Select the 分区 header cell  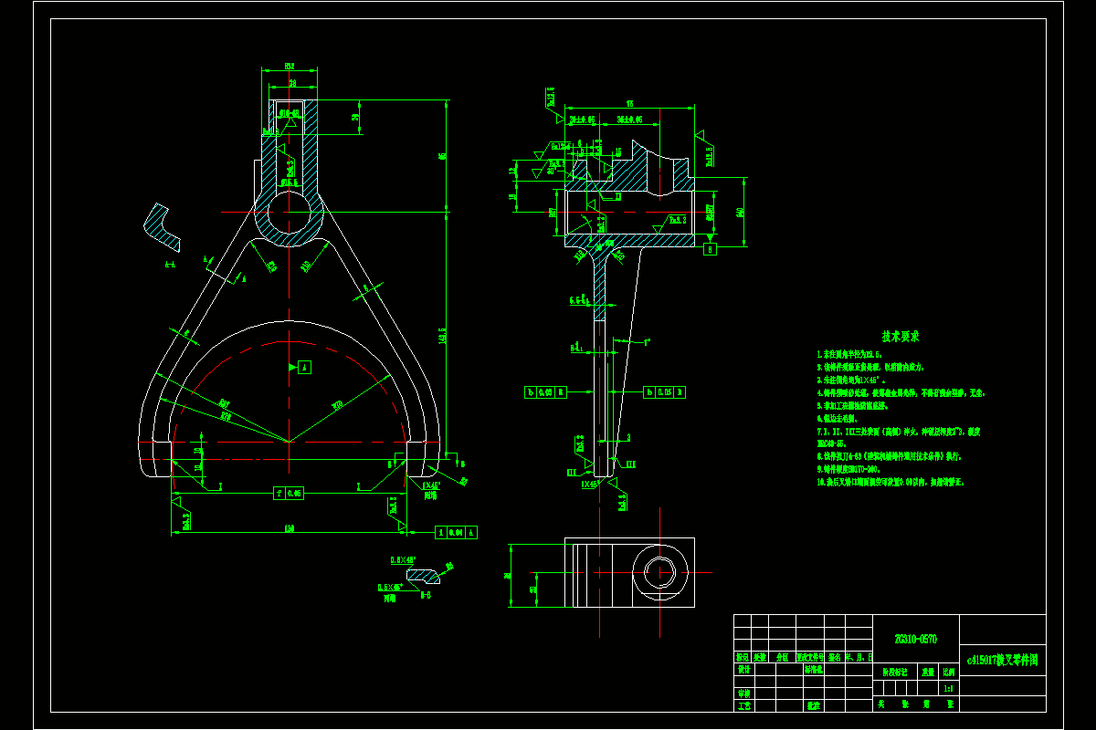pyautogui.click(x=782, y=657)
